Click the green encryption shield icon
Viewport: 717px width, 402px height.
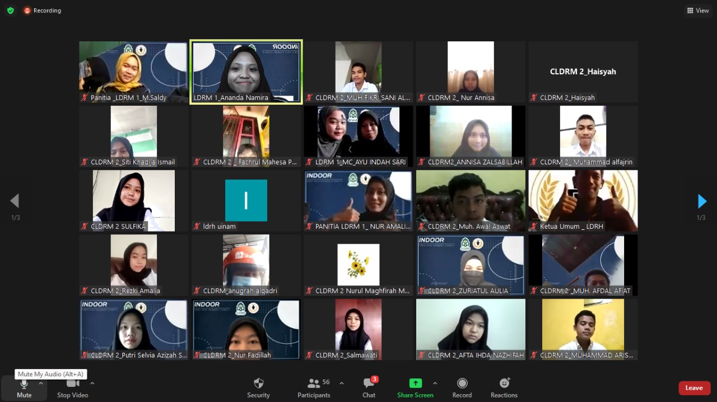(11, 11)
